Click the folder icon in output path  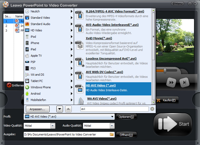[112, 134]
